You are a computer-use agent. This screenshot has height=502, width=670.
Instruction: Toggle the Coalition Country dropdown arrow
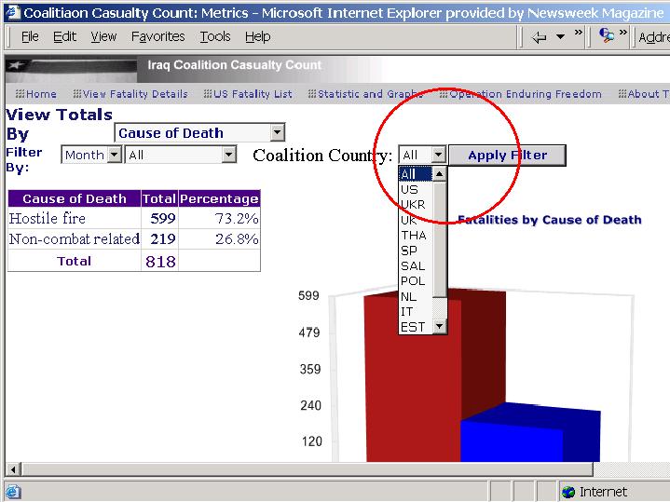pyautogui.click(x=438, y=155)
